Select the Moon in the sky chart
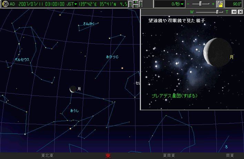Image resolution: width=244 pixels, height=159 pixels. coord(72,89)
